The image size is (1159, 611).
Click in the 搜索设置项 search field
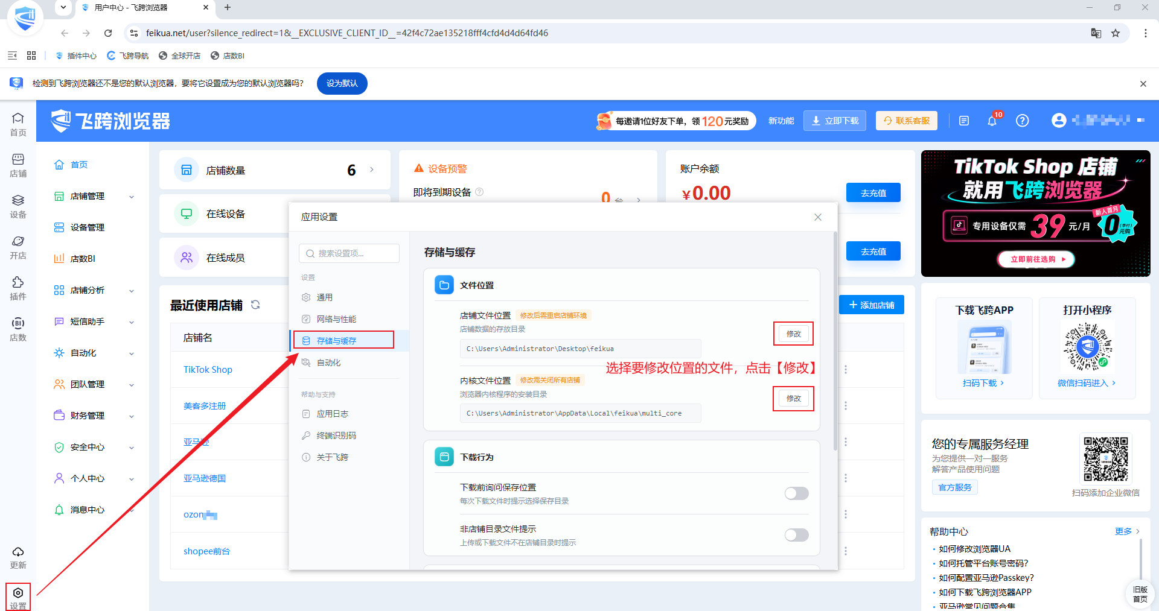pos(349,253)
